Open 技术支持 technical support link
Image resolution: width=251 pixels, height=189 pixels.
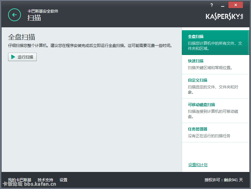(x=45, y=180)
